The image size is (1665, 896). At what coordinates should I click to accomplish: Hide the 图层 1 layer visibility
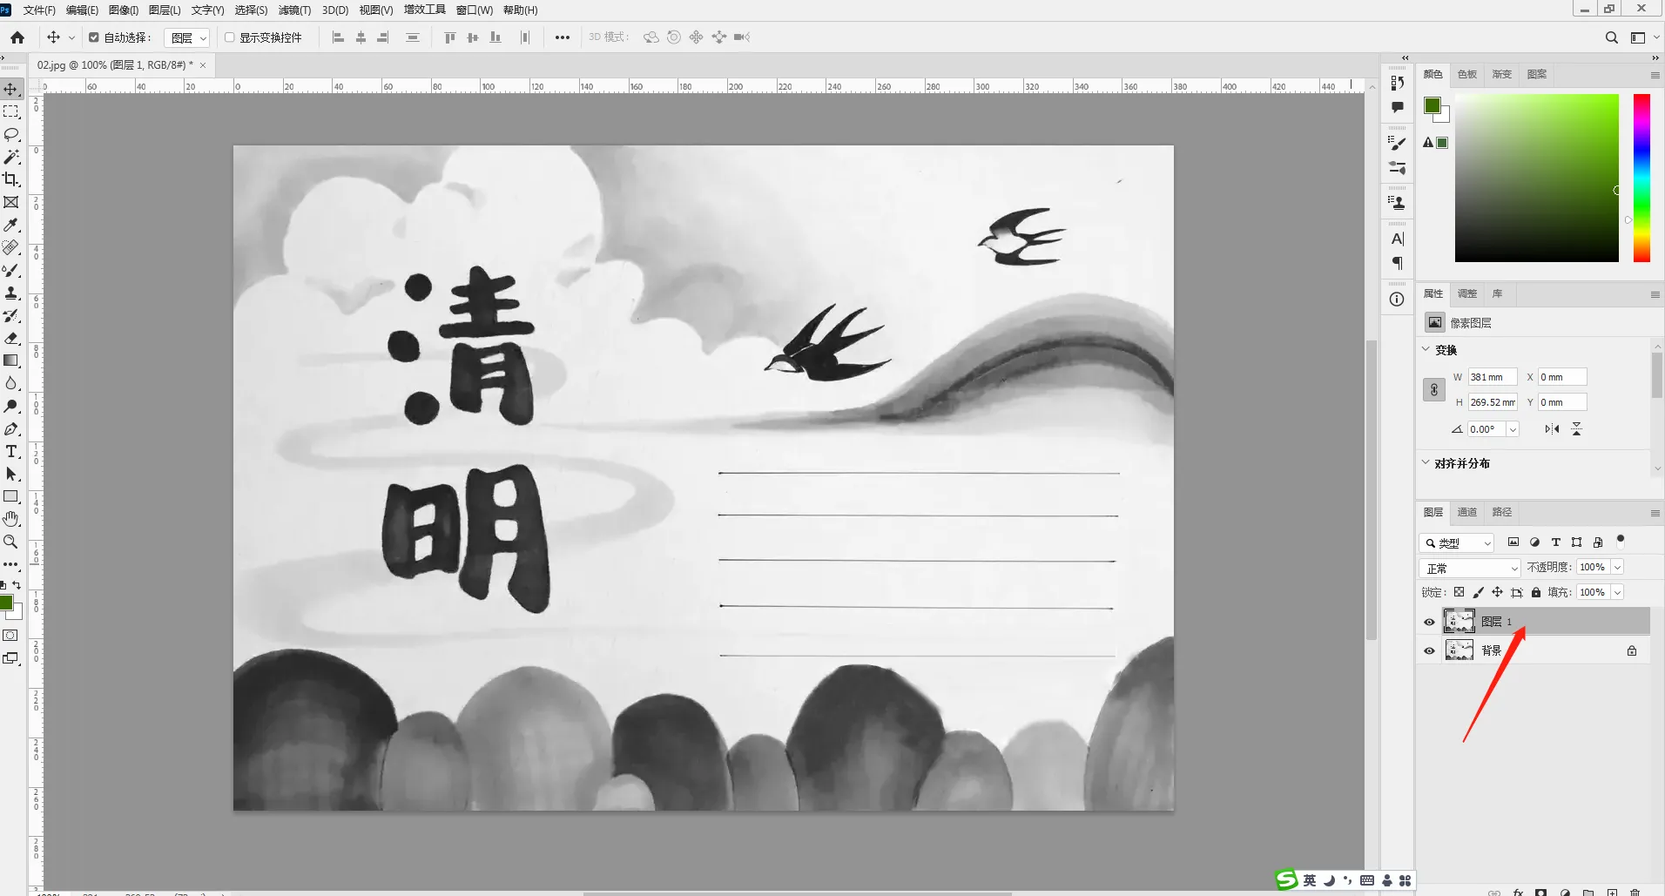coord(1429,622)
